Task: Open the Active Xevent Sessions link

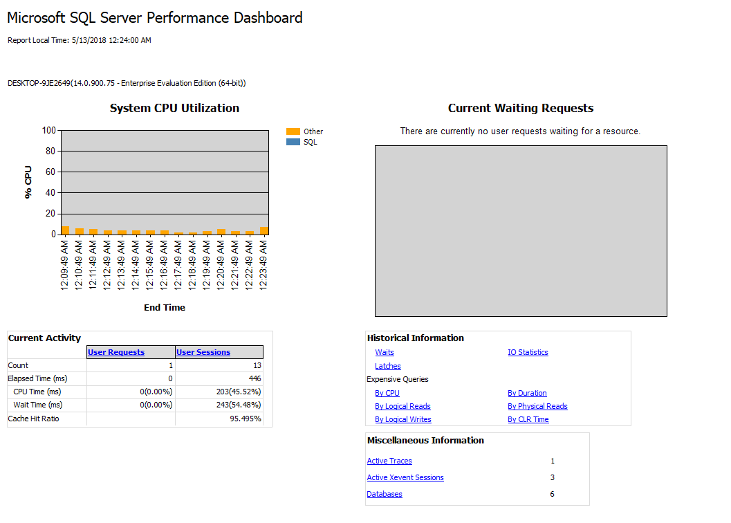Action: [405, 478]
